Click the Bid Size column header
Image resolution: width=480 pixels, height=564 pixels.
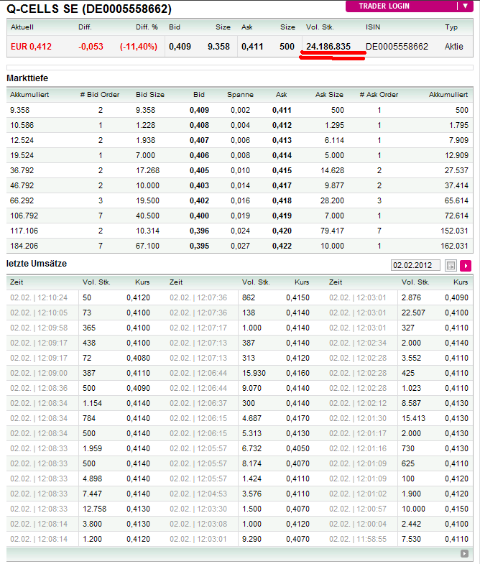150,95
